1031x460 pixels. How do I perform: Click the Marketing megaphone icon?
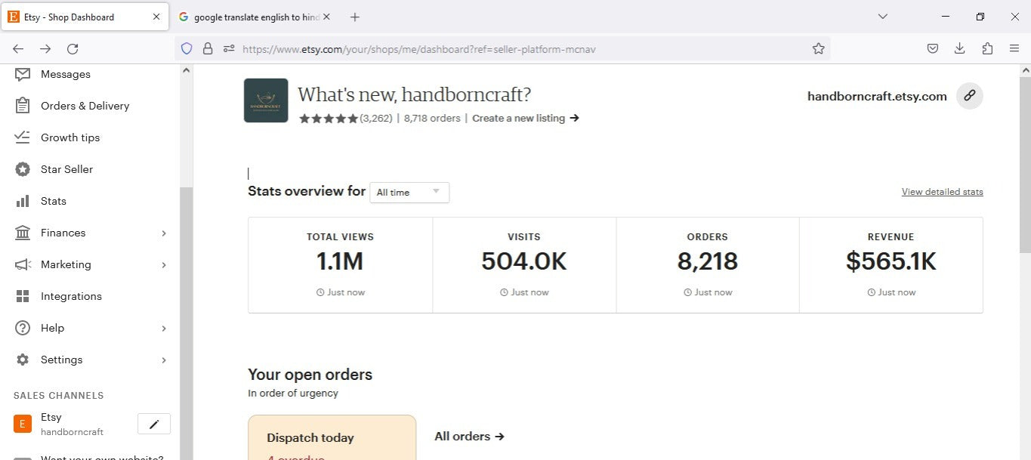(x=23, y=264)
